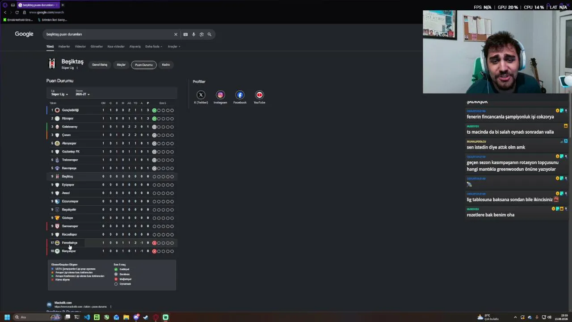572x322 pixels.
Task: Open Beşiktaş Facebook profile
Action: pos(240,95)
